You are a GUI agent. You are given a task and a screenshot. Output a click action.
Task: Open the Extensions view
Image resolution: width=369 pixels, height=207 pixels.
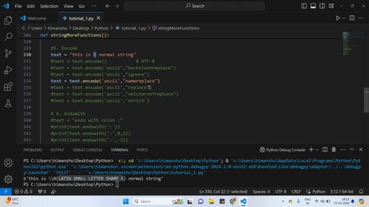tap(8, 87)
